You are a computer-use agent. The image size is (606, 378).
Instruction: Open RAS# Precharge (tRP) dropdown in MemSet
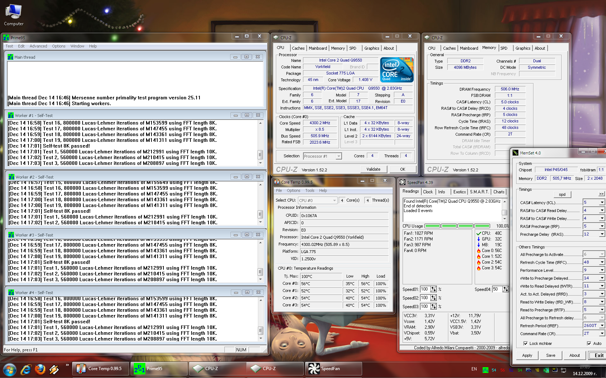coord(602,226)
